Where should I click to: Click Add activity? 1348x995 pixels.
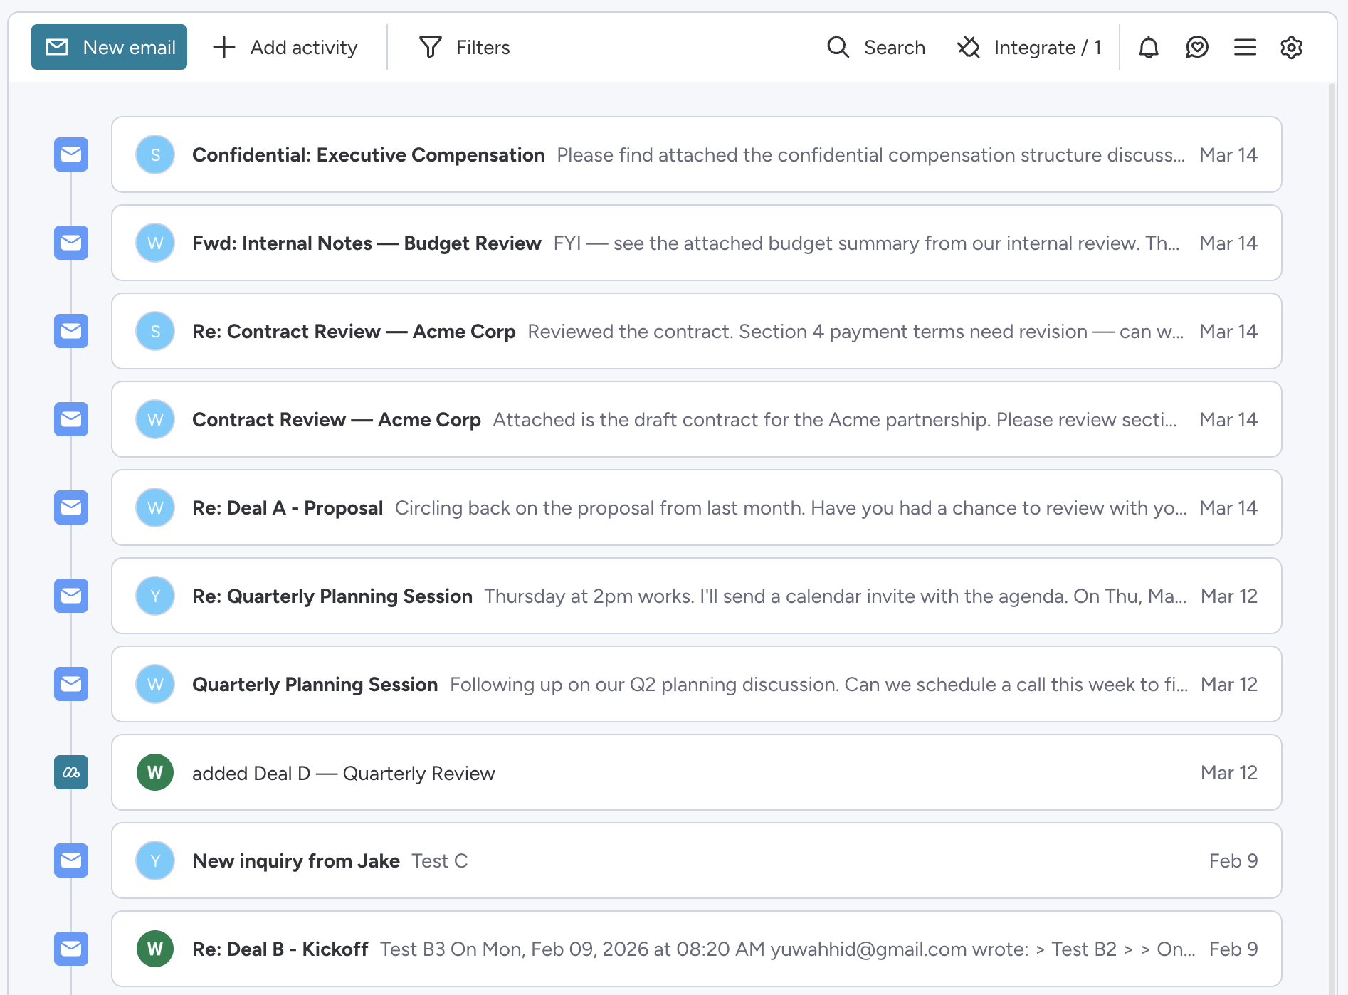coord(285,47)
